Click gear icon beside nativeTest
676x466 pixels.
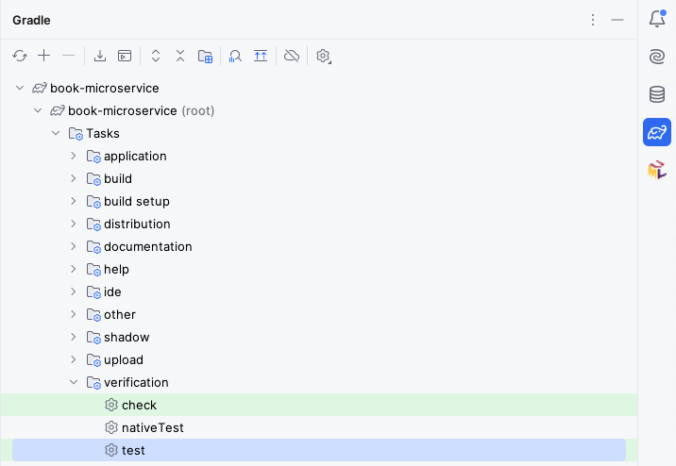(x=111, y=427)
